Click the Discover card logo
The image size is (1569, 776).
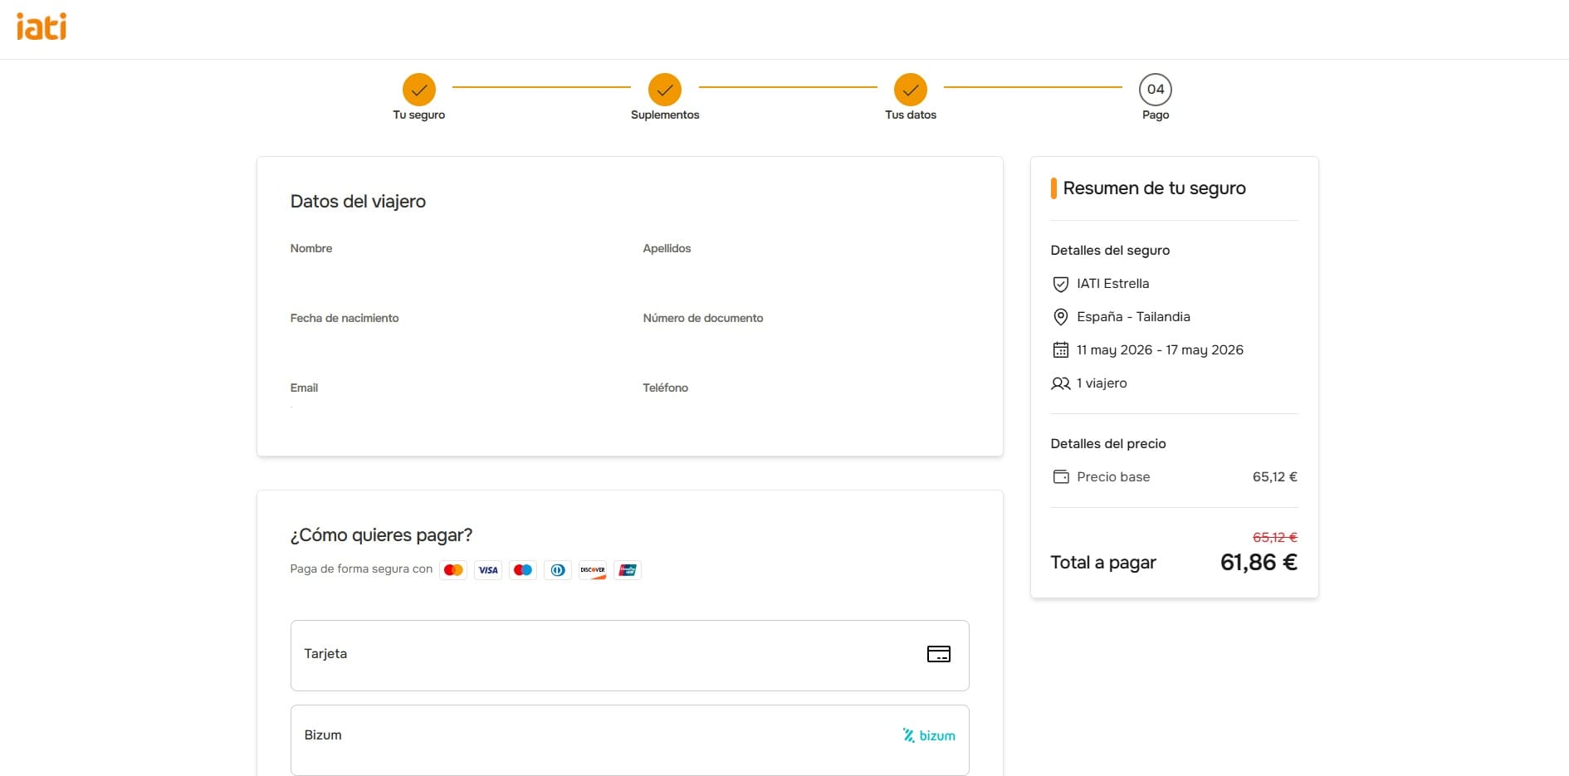point(593,570)
